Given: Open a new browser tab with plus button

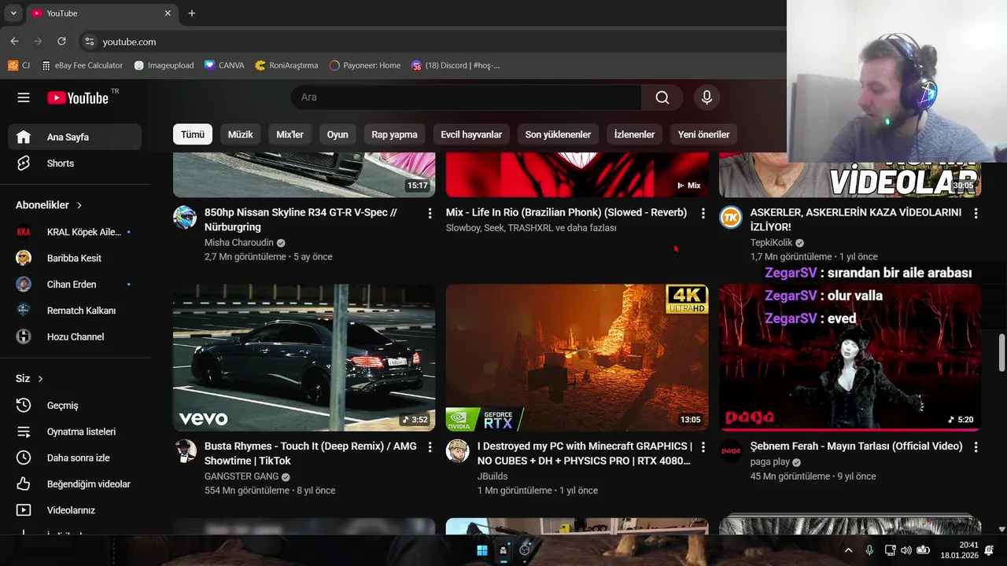Looking at the screenshot, I should pos(192,13).
